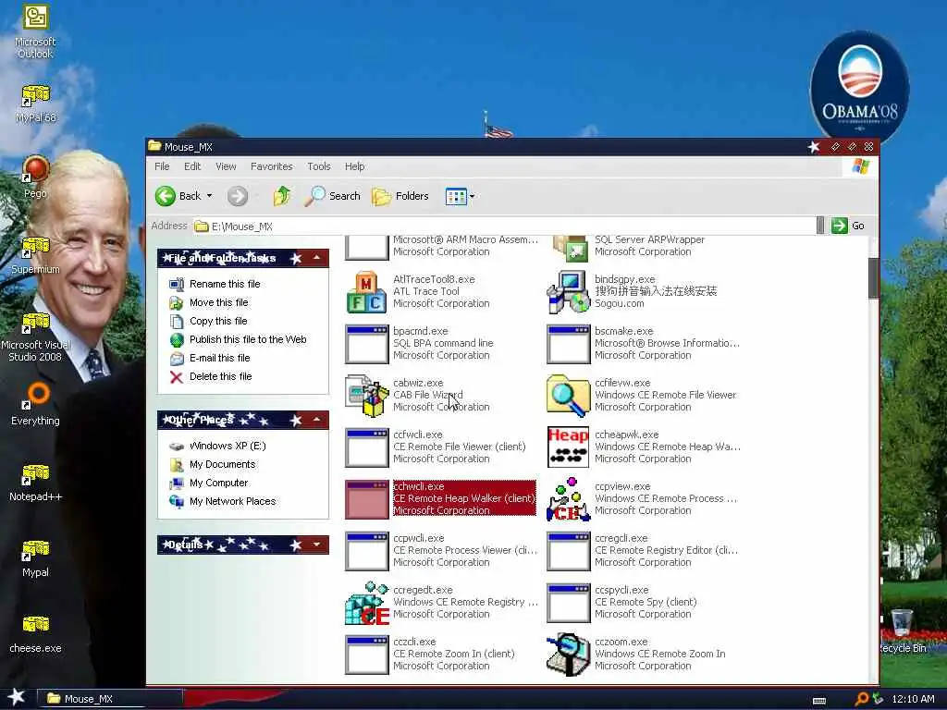Screen dimensions: 947x710
Task: Select the ccfilevw.exe magnifier folder icon
Action: [569, 396]
